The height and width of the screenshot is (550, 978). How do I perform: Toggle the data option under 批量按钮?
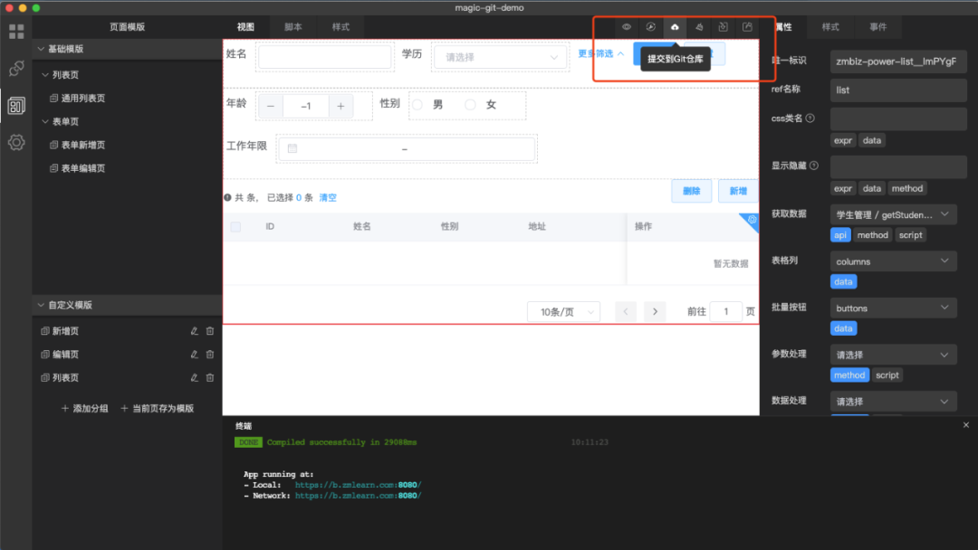[843, 328]
